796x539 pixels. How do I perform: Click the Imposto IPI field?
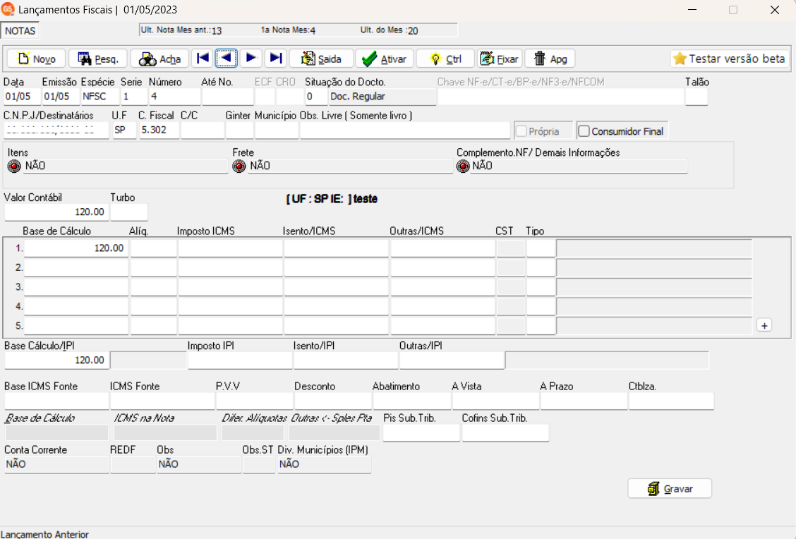pyautogui.click(x=240, y=361)
